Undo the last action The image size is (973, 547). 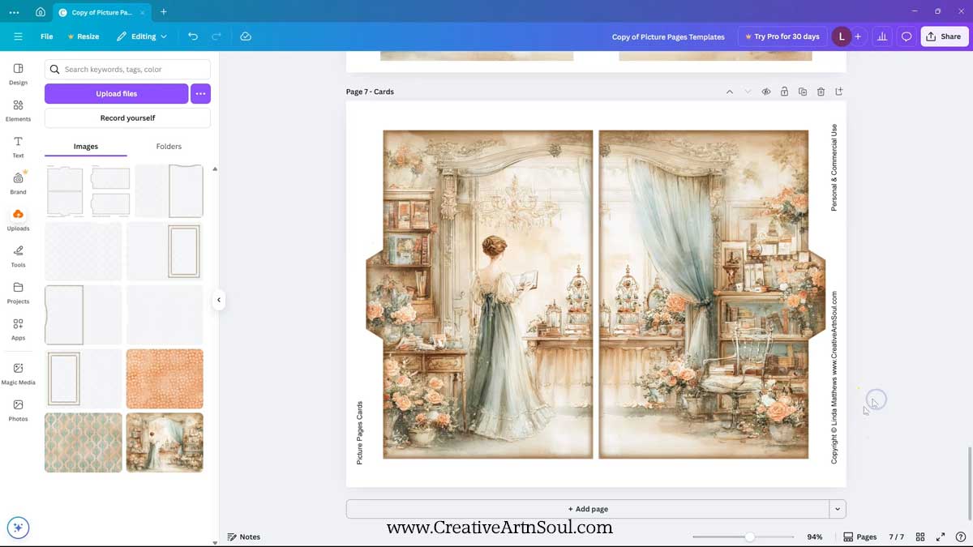click(x=193, y=36)
